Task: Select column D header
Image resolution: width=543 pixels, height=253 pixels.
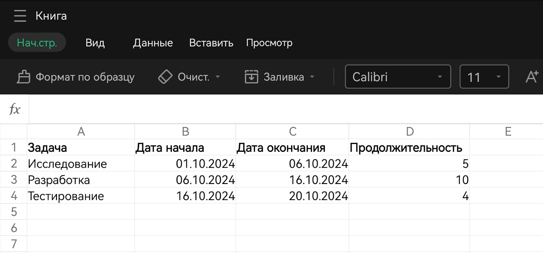Action: (x=409, y=131)
